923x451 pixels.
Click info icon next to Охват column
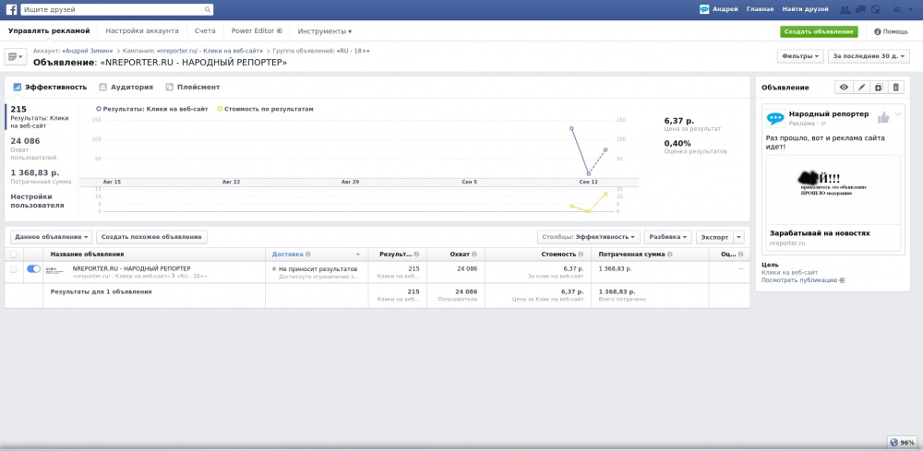coord(474,255)
